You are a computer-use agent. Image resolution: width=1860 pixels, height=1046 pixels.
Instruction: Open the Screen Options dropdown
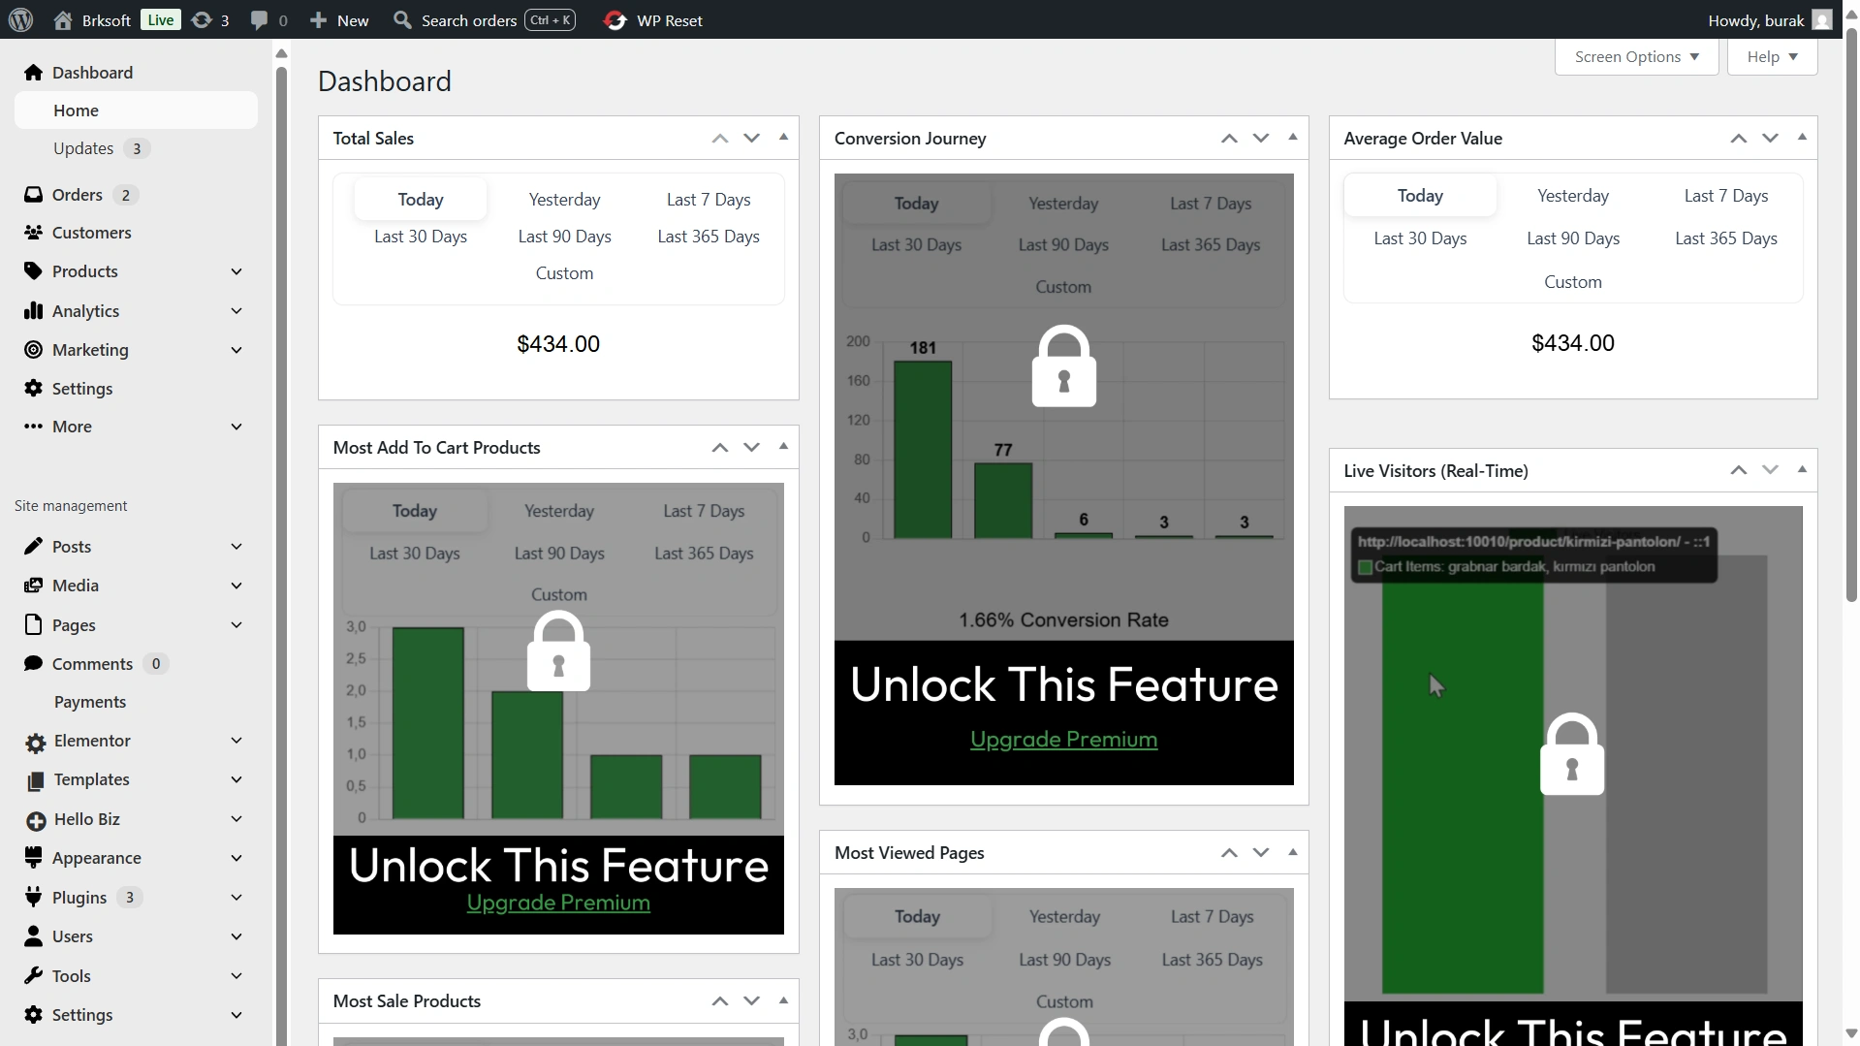(1636, 57)
